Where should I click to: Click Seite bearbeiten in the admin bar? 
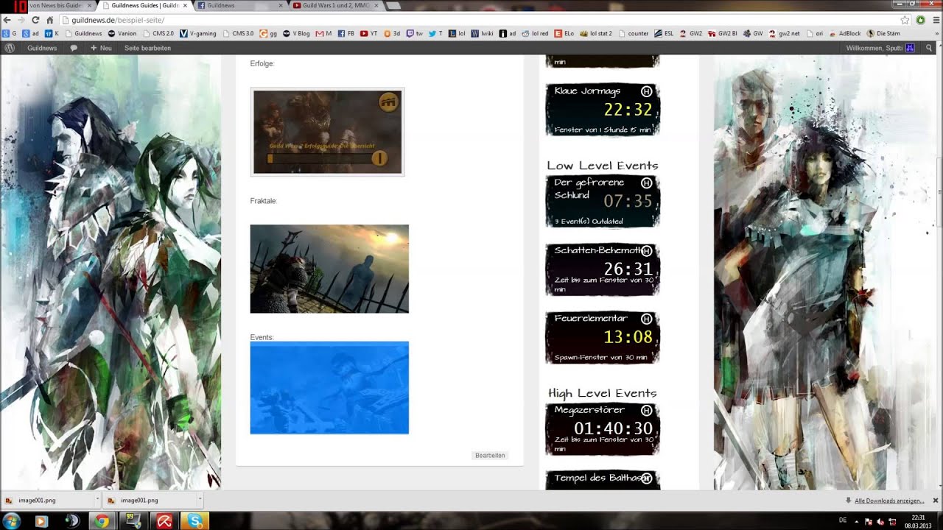[x=147, y=48]
